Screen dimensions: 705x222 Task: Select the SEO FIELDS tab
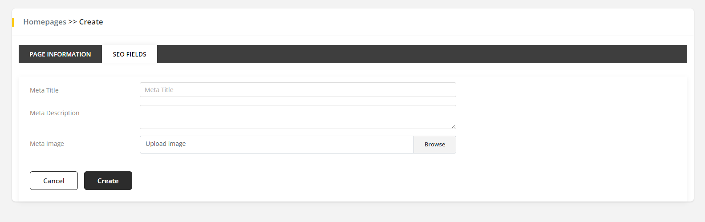[130, 54]
